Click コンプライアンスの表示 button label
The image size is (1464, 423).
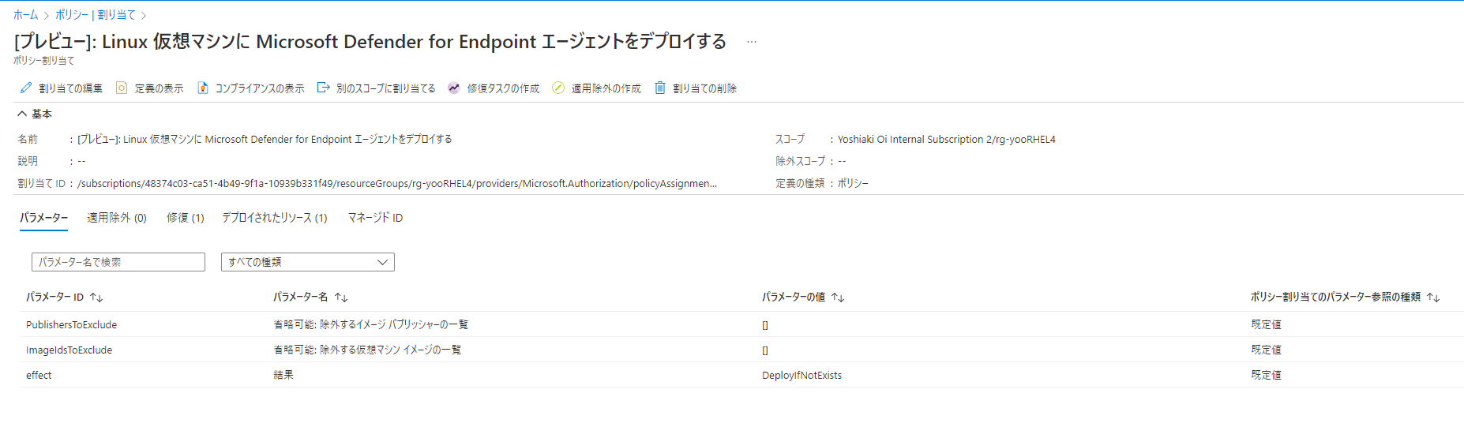(260, 88)
